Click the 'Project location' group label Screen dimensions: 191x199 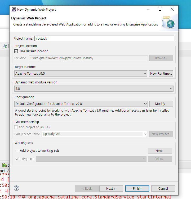(26, 46)
